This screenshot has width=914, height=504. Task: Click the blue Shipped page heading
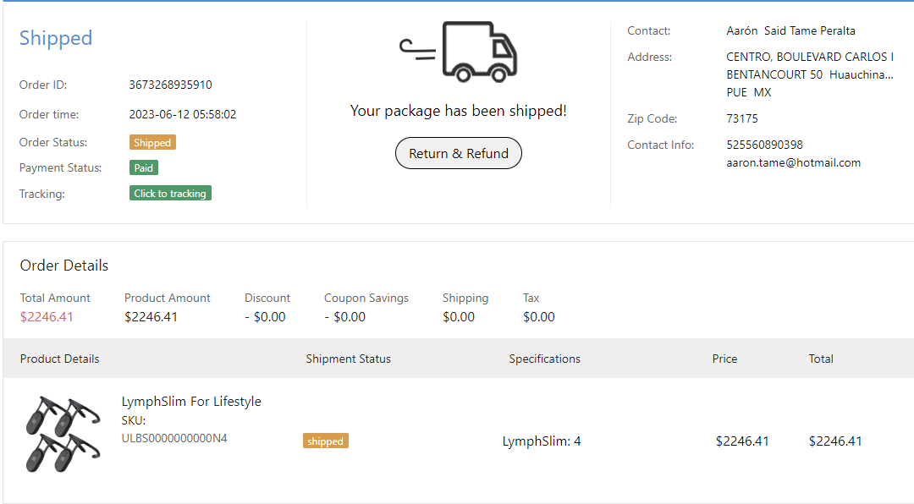pyautogui.click(x=56, y=38)
